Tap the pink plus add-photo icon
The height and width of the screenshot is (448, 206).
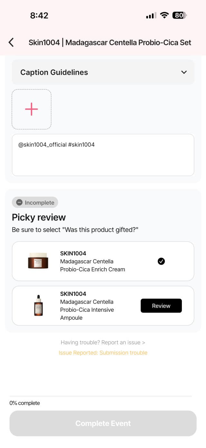tap(32, 109)
